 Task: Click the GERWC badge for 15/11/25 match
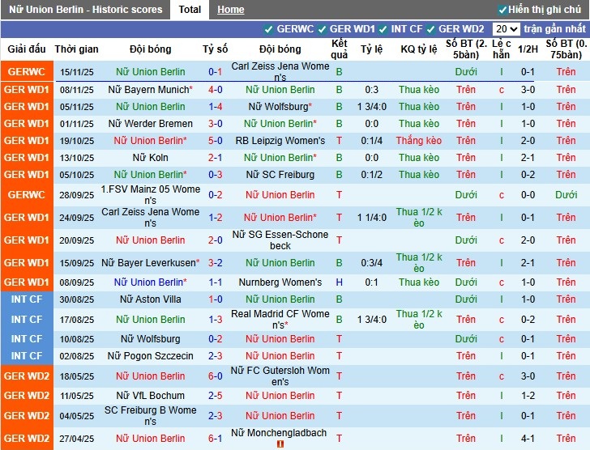click(x=26, y=72)
